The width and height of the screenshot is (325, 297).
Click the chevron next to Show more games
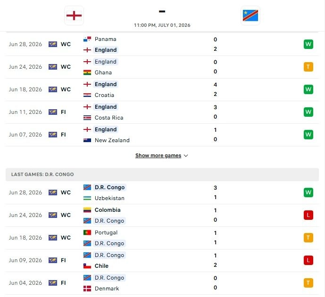(186, 156)
